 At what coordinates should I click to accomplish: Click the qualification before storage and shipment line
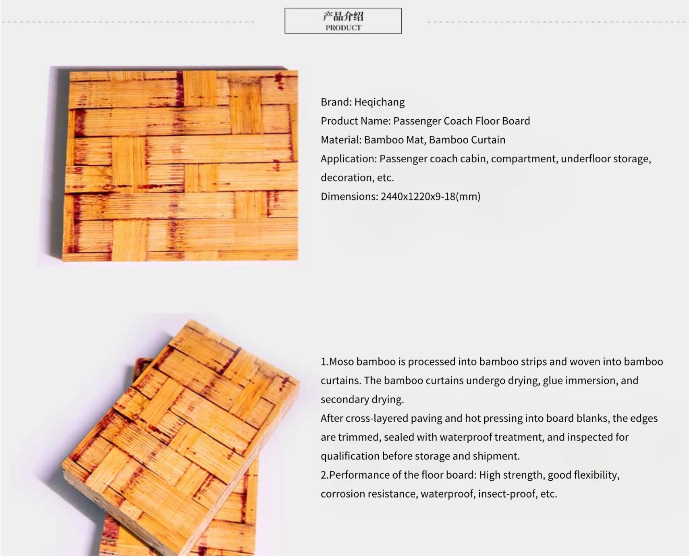coord(420,456)
